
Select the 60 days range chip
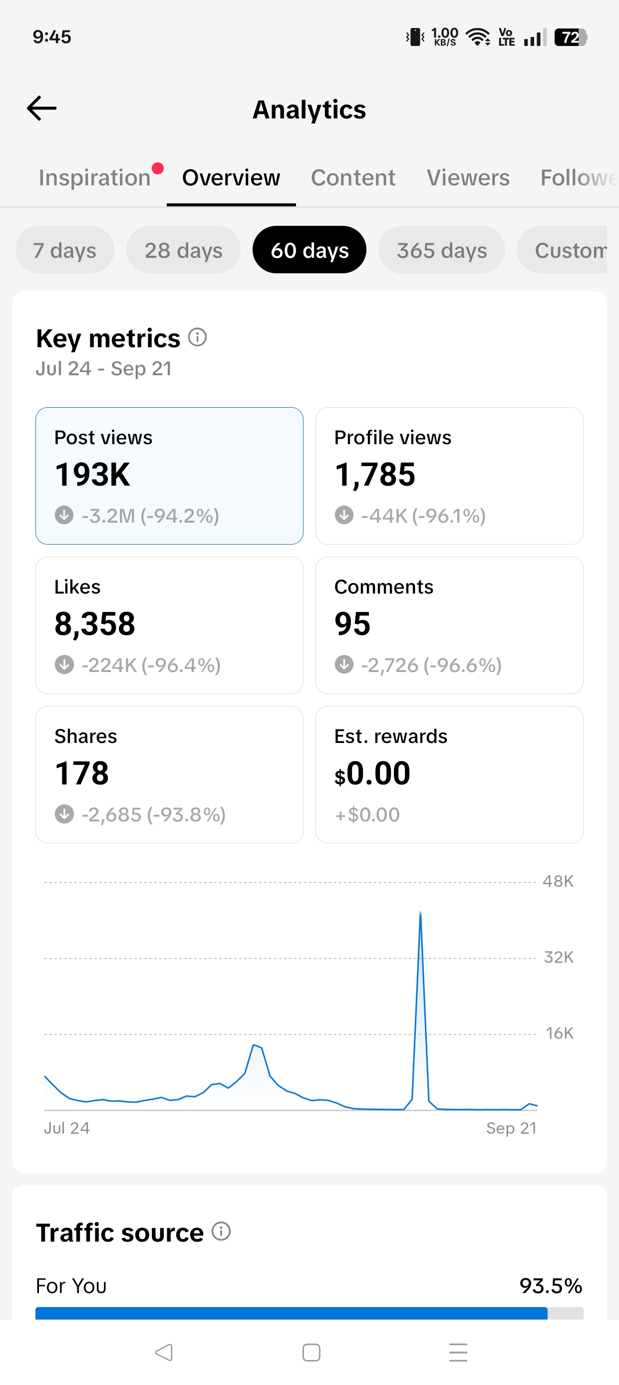click(x=309, y=250)
